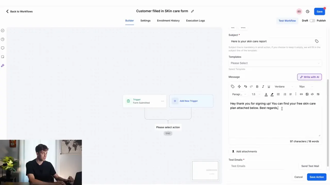The height and width of the screenshot is (185, 330).
Task: Open the source code view
Action: tap(312, 94)
